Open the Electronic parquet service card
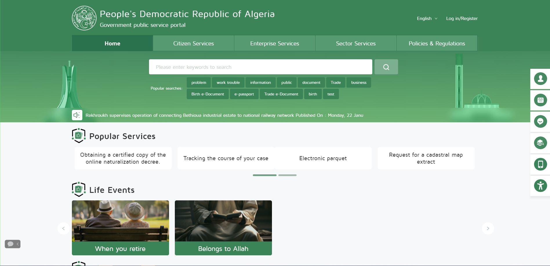This screenshot has width=550, height=266. coord(323,158)
